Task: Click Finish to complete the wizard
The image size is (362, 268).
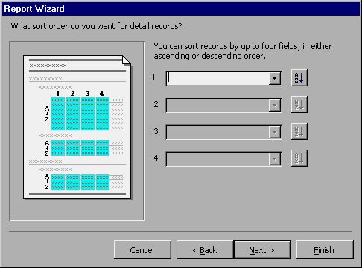Action: (x=325, y=249)
